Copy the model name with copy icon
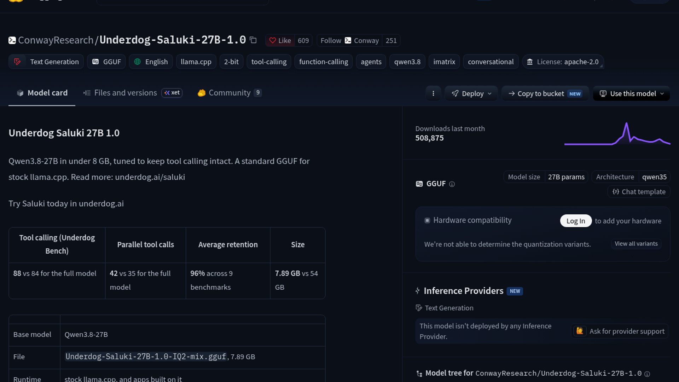Viewport: 679px width, 382px height. pyautogui.click(x=253, y=40)
